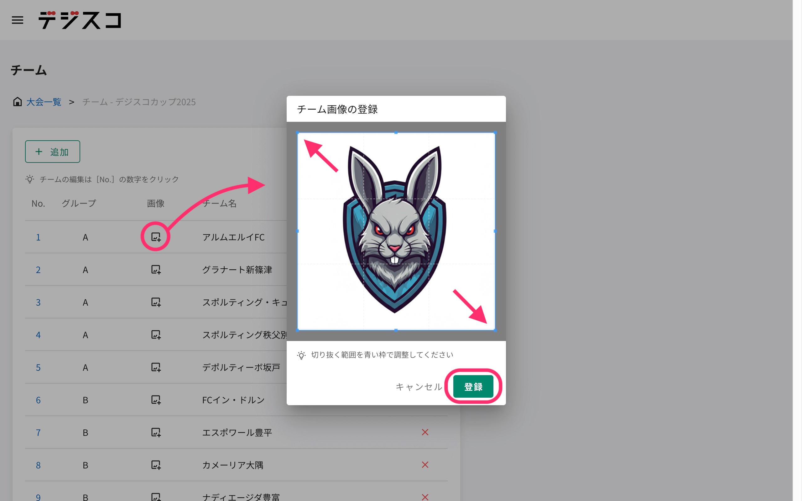
Task: Click the bottom-right crop handle
Action: coord(495,330)
